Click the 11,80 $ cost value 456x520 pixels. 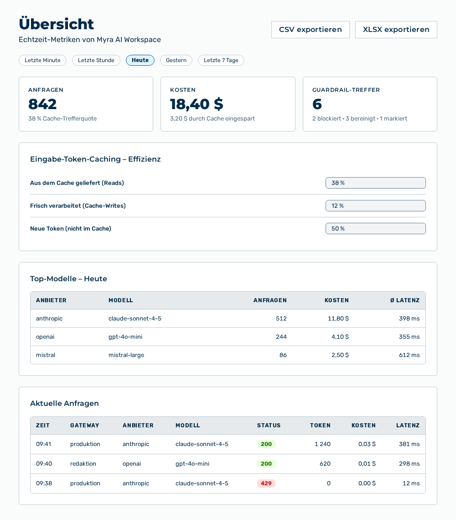[338, 318]
